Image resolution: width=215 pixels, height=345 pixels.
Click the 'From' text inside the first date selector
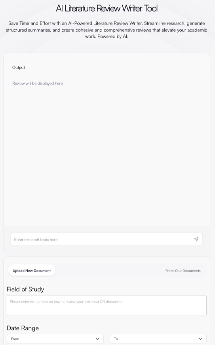pyautogui.click(x=15, y=339)
